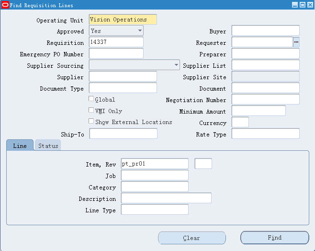Click the Supplier Site field
The height and width of the screenshot is (251, 315).
(266, 76)
